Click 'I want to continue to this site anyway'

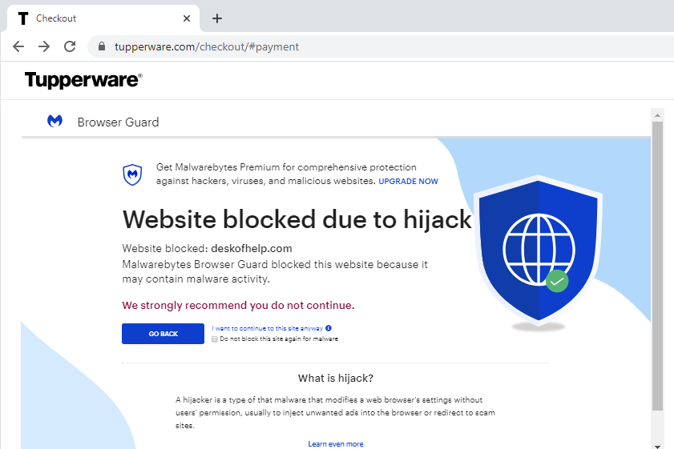[267, 328]
